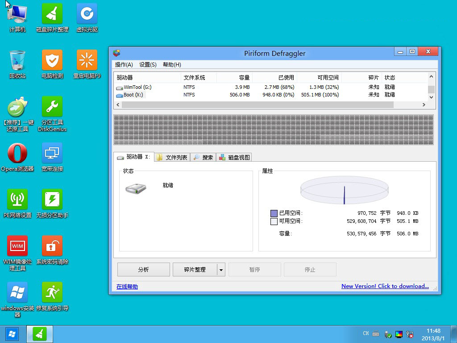Sort by the 容量 column header
This screenshot has width=457, height=343.
[234, 78]
